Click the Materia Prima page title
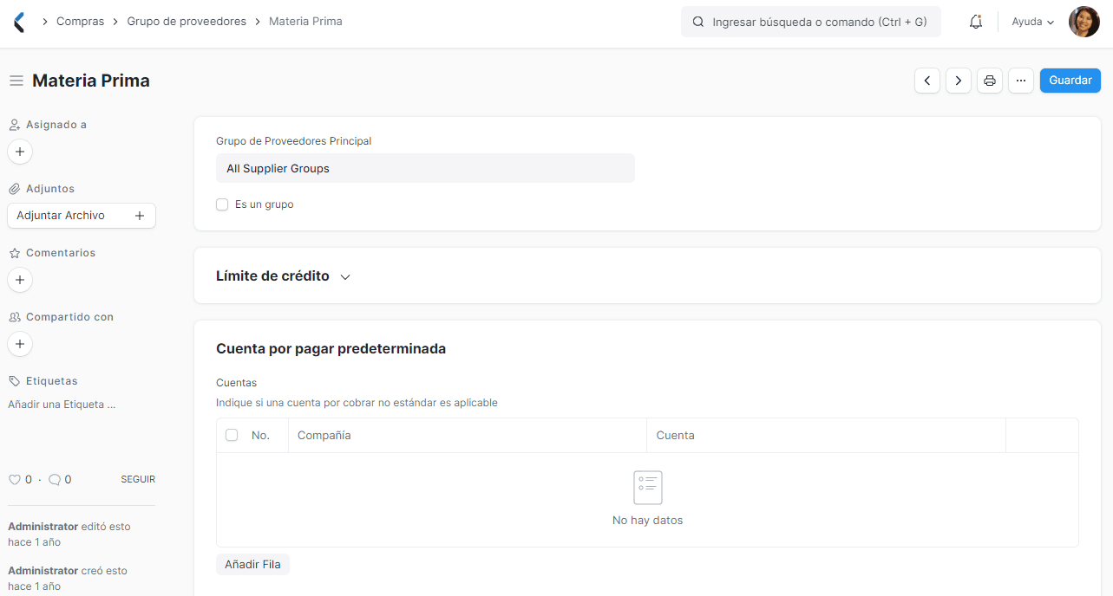 tap(91, 81)
